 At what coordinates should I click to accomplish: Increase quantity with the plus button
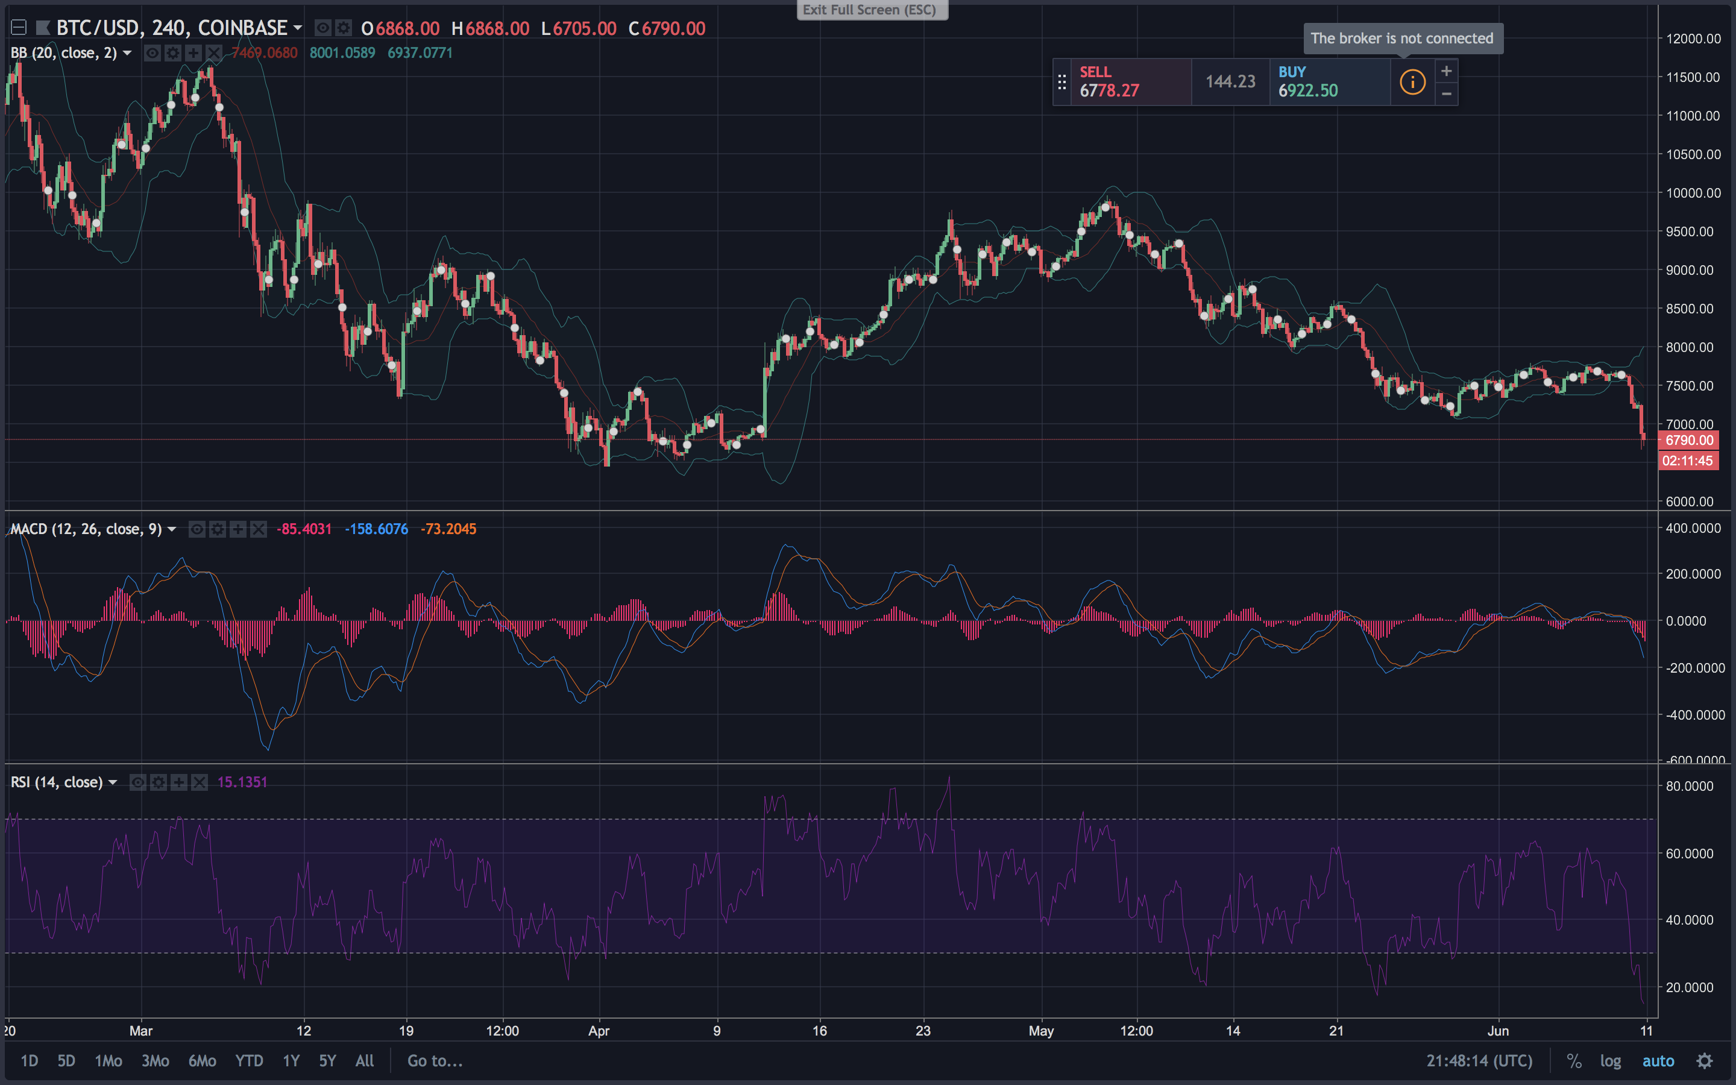tap(1446, 71)
